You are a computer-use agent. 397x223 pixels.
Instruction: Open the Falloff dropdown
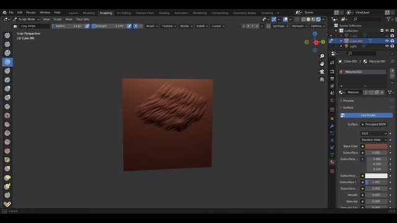coord(202,26)
